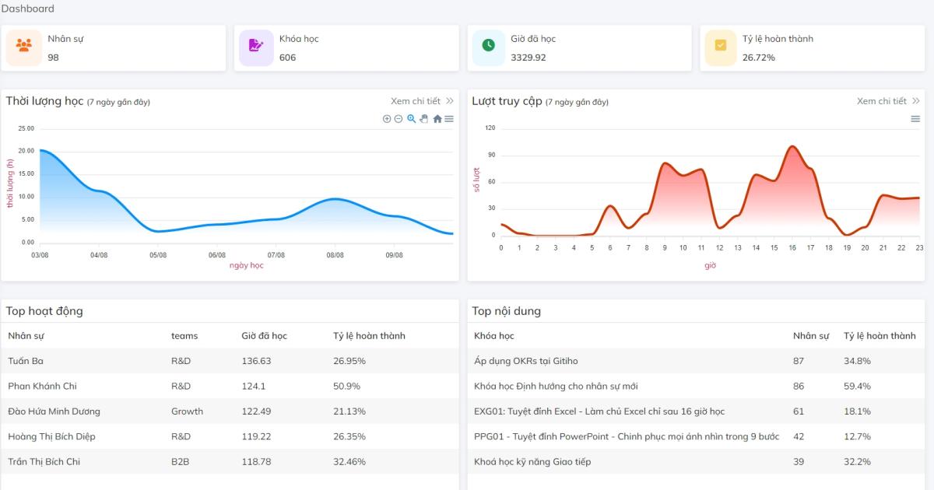Open Thời lượng học chart hamburger menu
The height and width of the screenshot is (490, 934).
pyautogui.click(x=449, y=119)
